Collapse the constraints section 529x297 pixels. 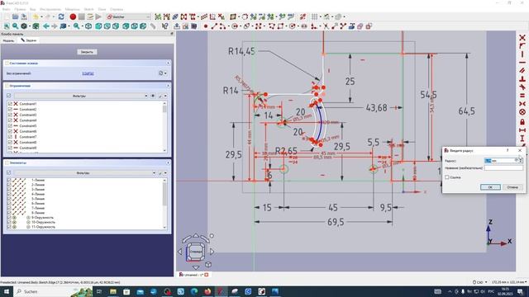click(x=168, y=86)
